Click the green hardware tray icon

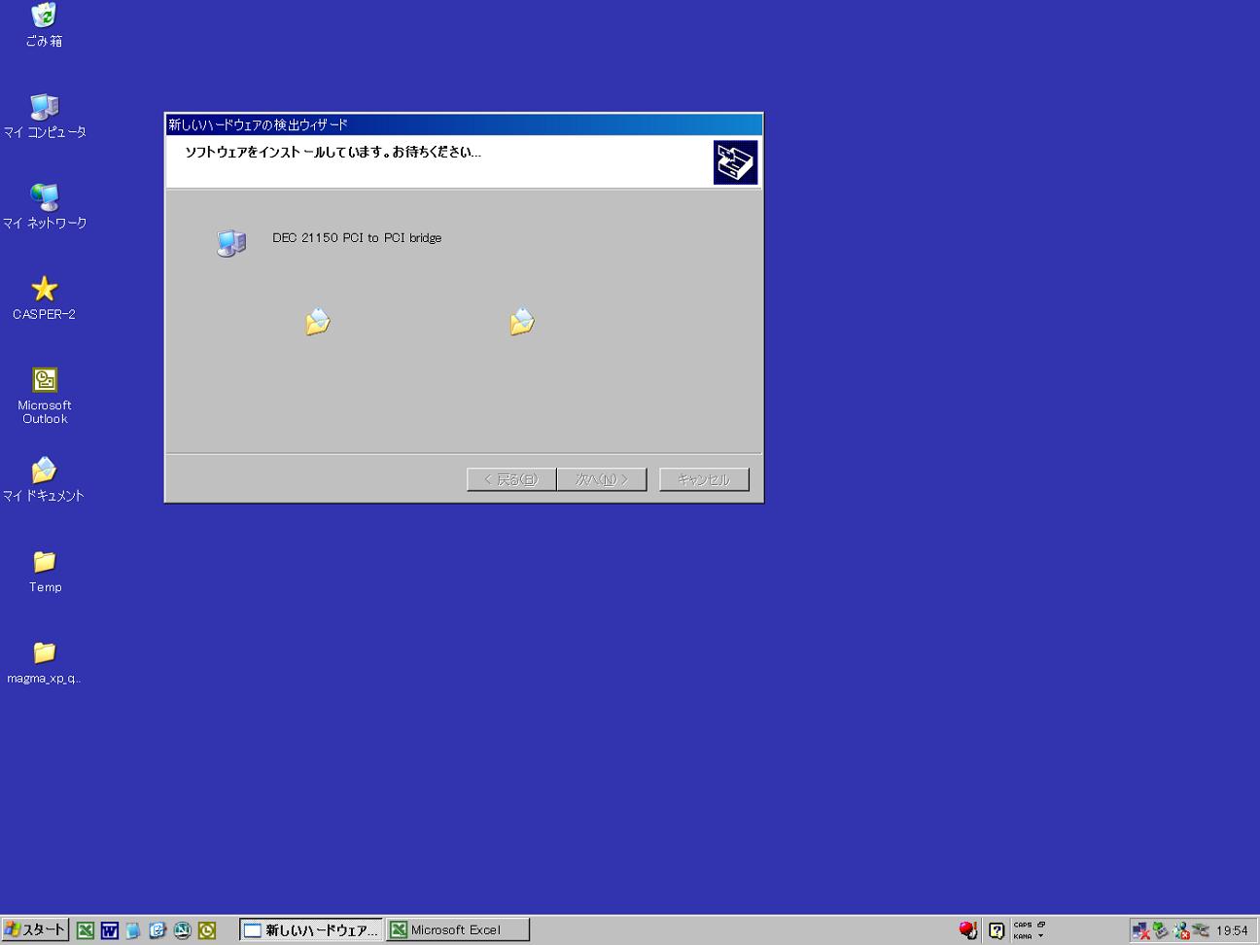pyautogui.click(x=1160, y=930)
